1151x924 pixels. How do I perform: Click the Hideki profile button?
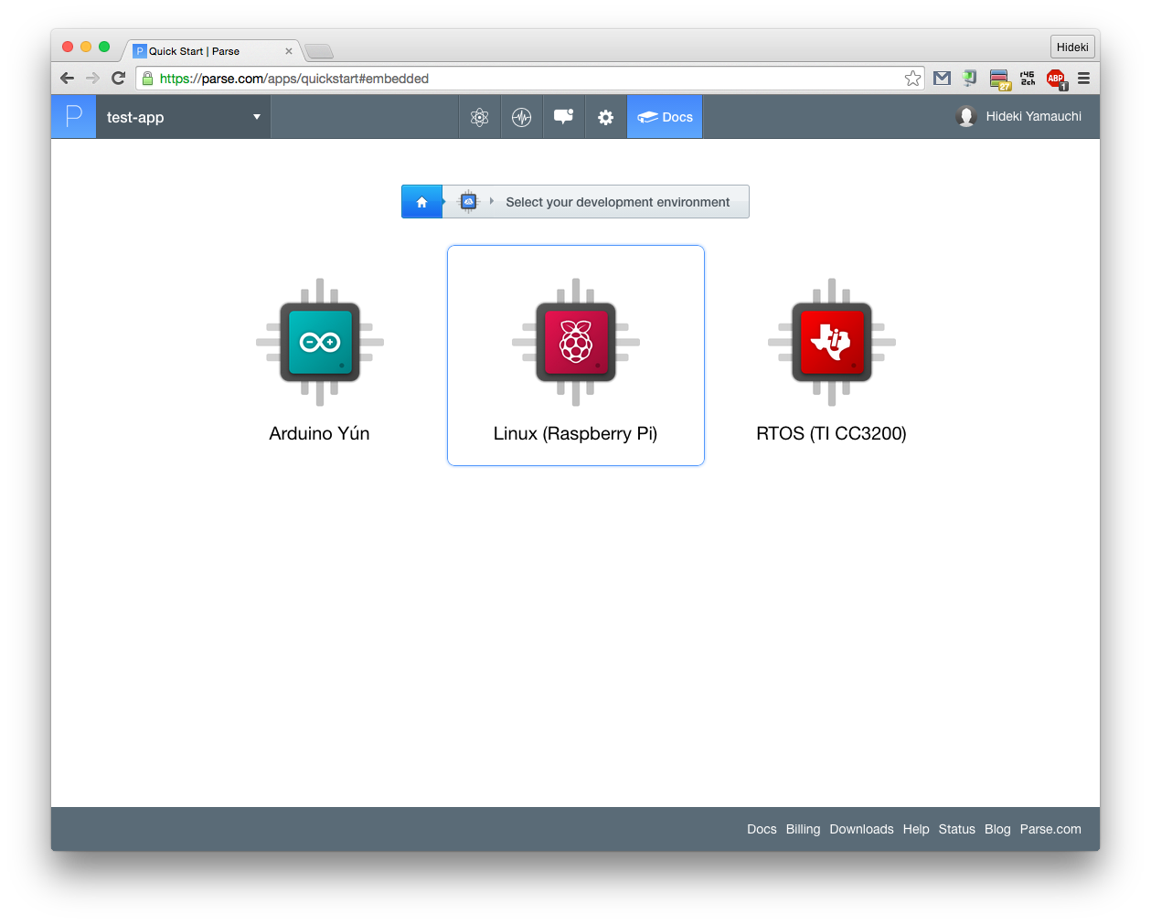click(x=1072, y=47)
